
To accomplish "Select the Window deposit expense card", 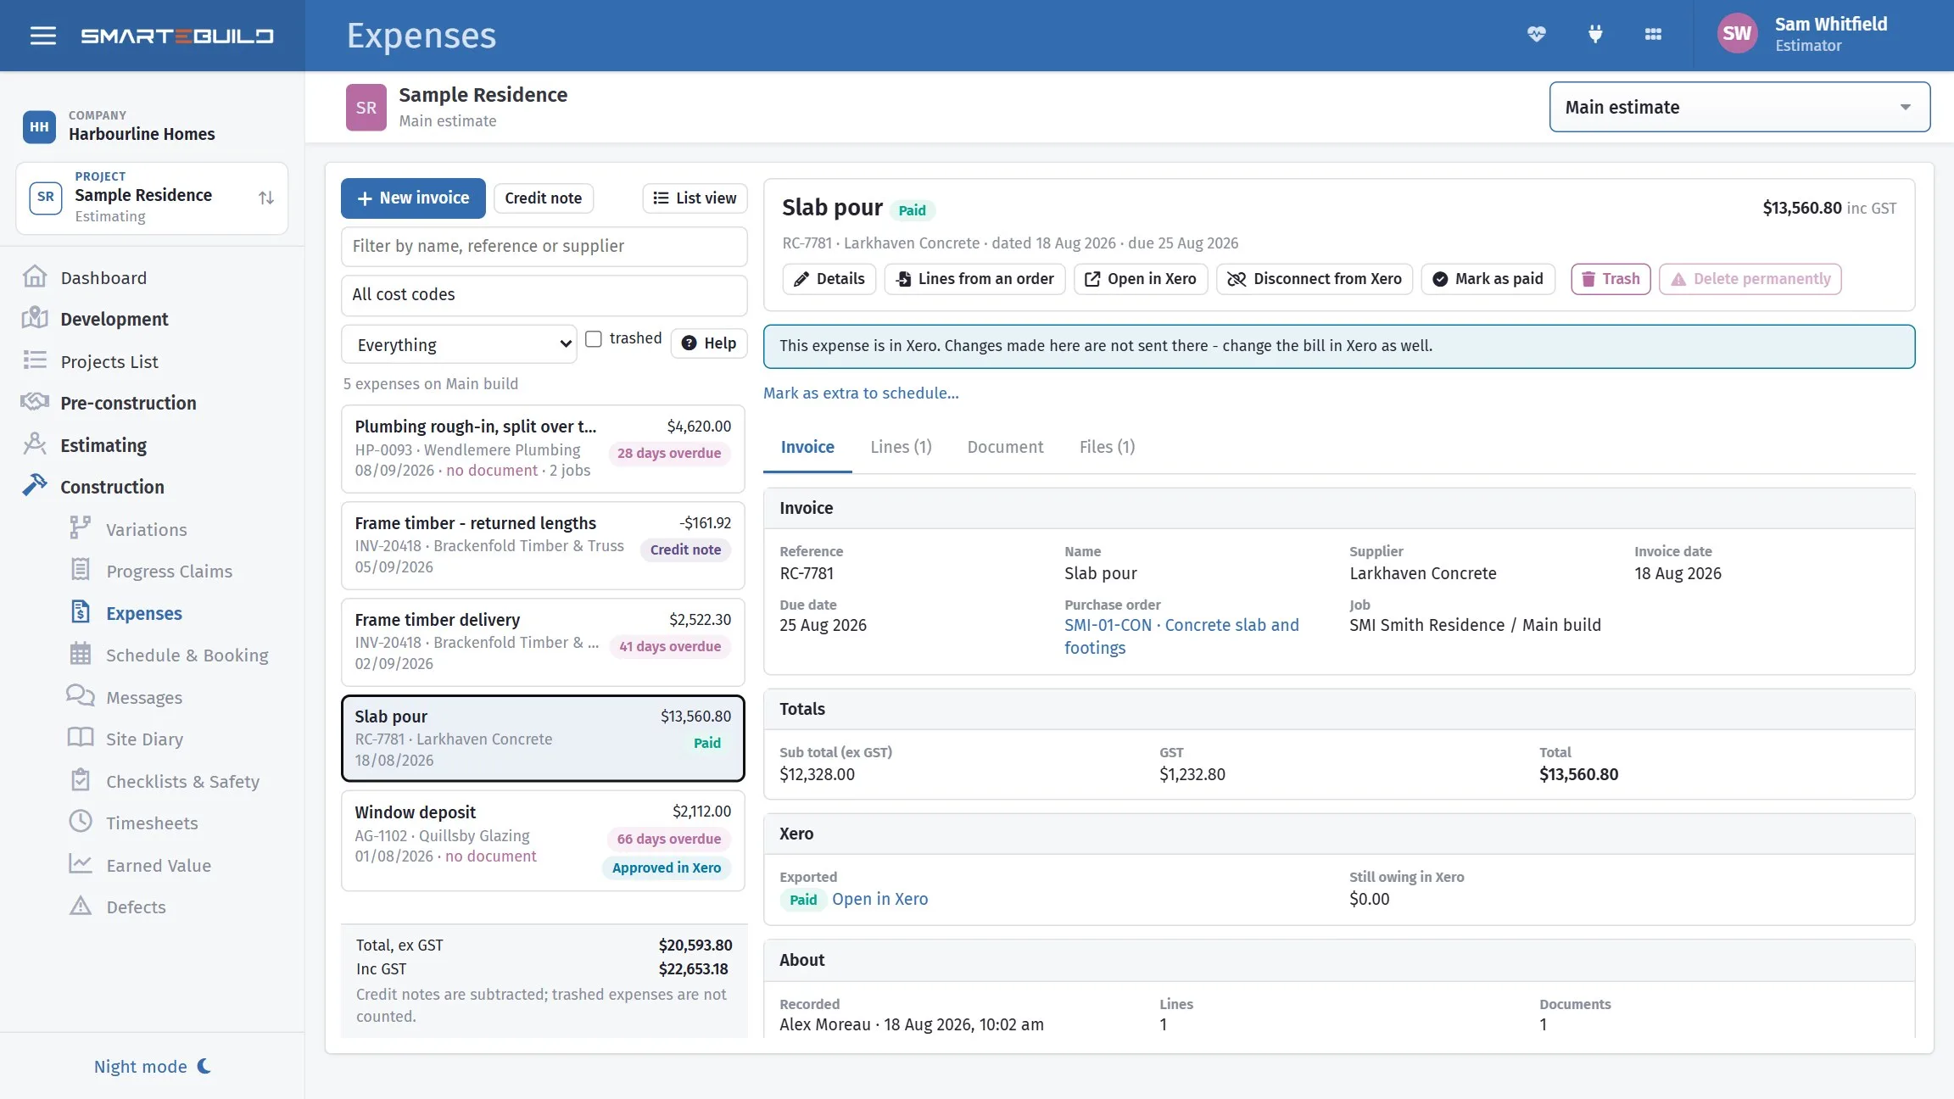I will pyautogui.click(x=543, y=840).
